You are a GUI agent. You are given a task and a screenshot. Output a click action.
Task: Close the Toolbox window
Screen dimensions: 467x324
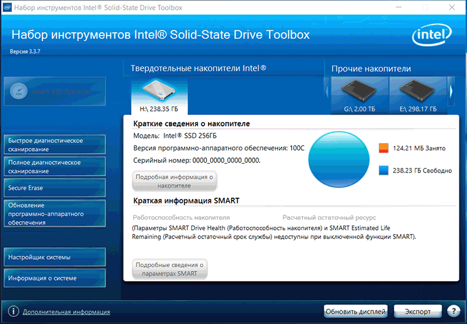click(x=452, y=8)
